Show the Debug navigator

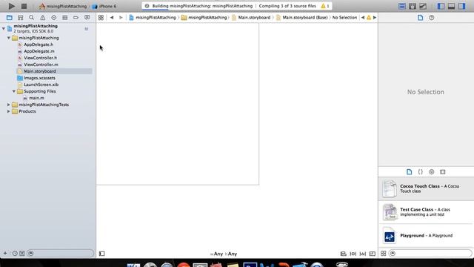coord(64,18)
